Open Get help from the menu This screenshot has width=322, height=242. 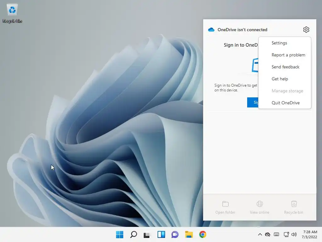point(285,79)
